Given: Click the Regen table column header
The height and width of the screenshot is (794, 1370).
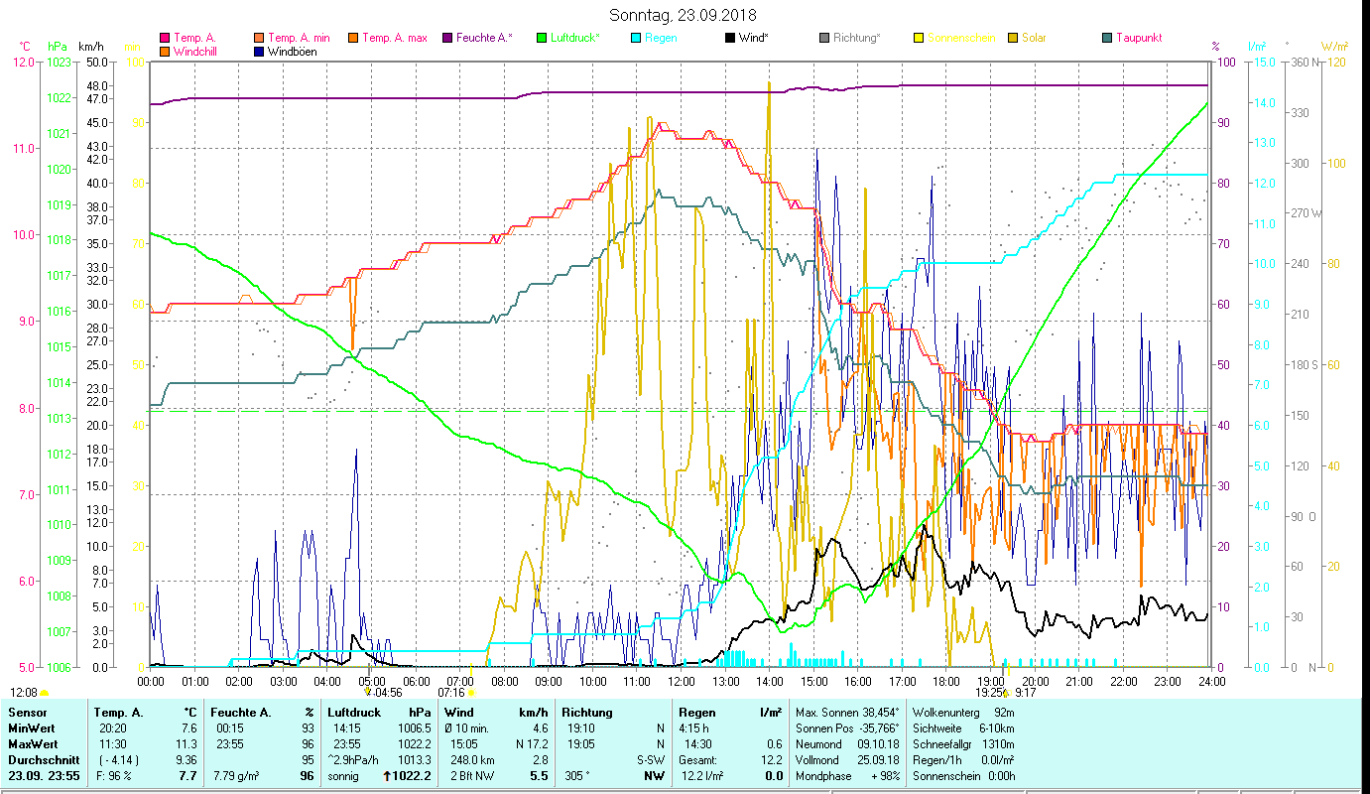Looking at the screenshot, I should pos(697,713).
